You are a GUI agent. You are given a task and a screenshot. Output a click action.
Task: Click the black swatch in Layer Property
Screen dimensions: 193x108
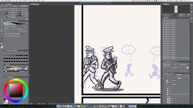coord(186,67)
